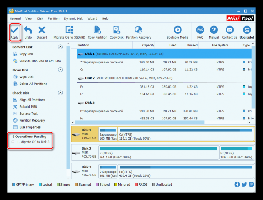
Task: Expand the Migrate OS to Disk 3 operation
Action: pyautogui.click(x=13, y=142)
